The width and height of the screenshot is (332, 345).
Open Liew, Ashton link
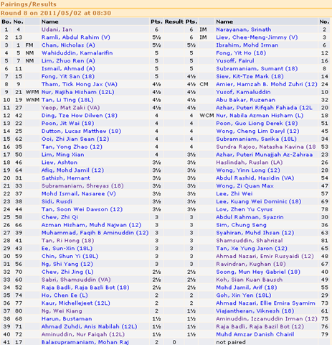[60, 162]
